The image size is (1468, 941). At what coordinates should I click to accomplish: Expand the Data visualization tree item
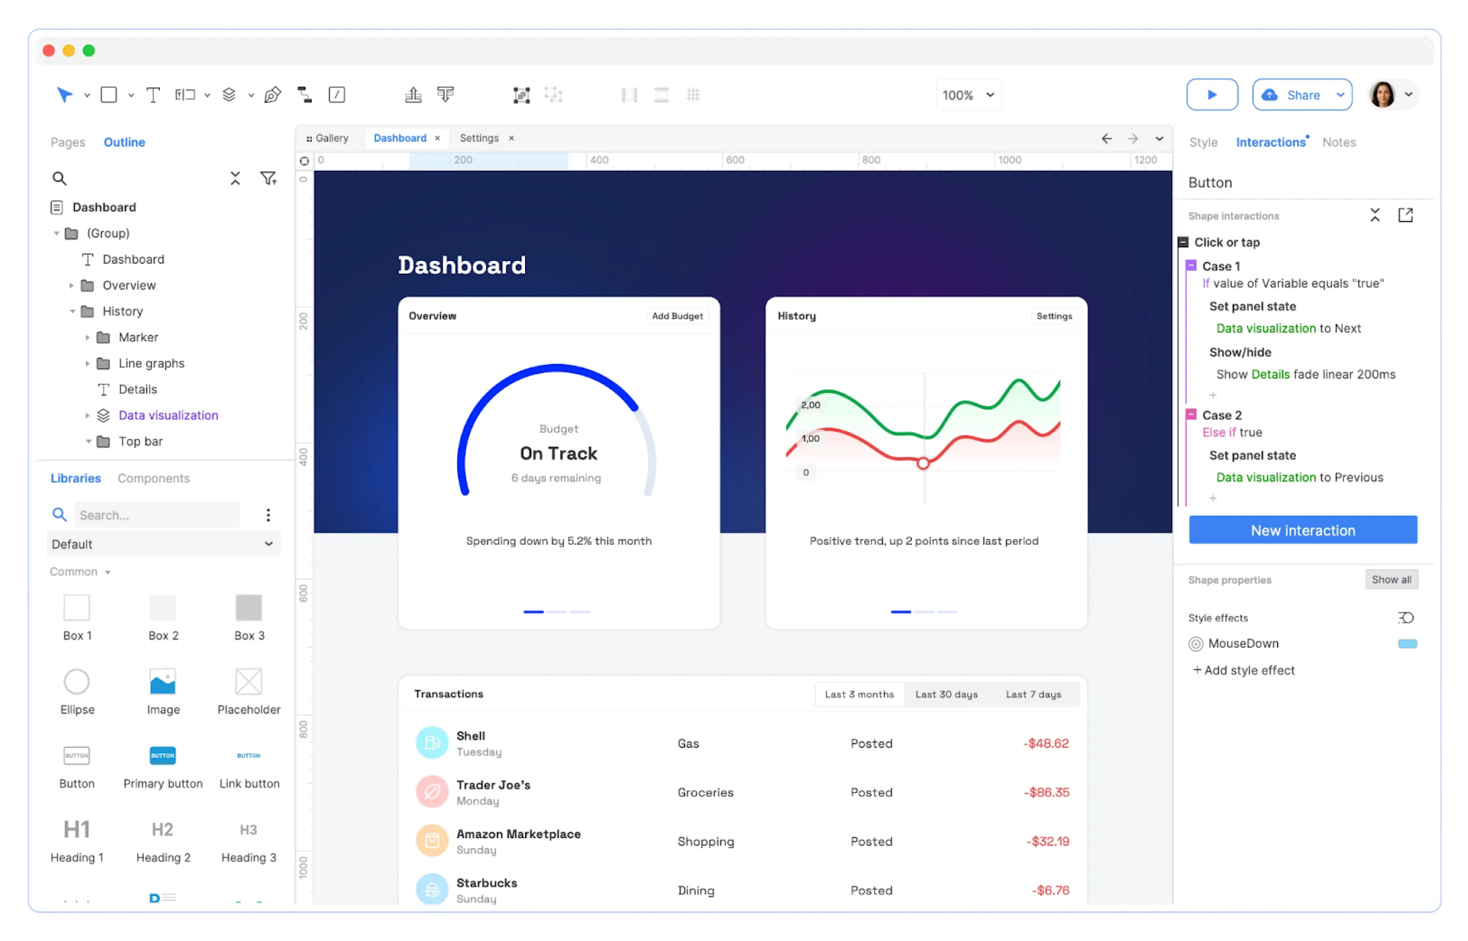[x=87, y=415]
